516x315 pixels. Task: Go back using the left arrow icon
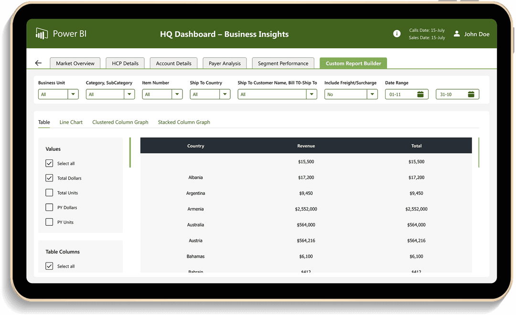pyautogui.click(x=38, y=63)
